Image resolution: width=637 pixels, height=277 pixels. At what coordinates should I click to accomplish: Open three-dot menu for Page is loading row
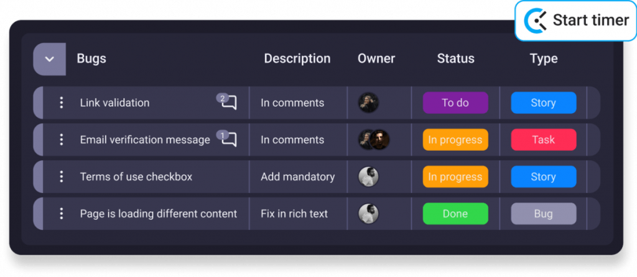click(61, 214)
